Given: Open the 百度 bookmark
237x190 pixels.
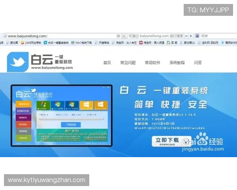Looking at the screenshot, I should pyautogui.click(x=172, y=43).
